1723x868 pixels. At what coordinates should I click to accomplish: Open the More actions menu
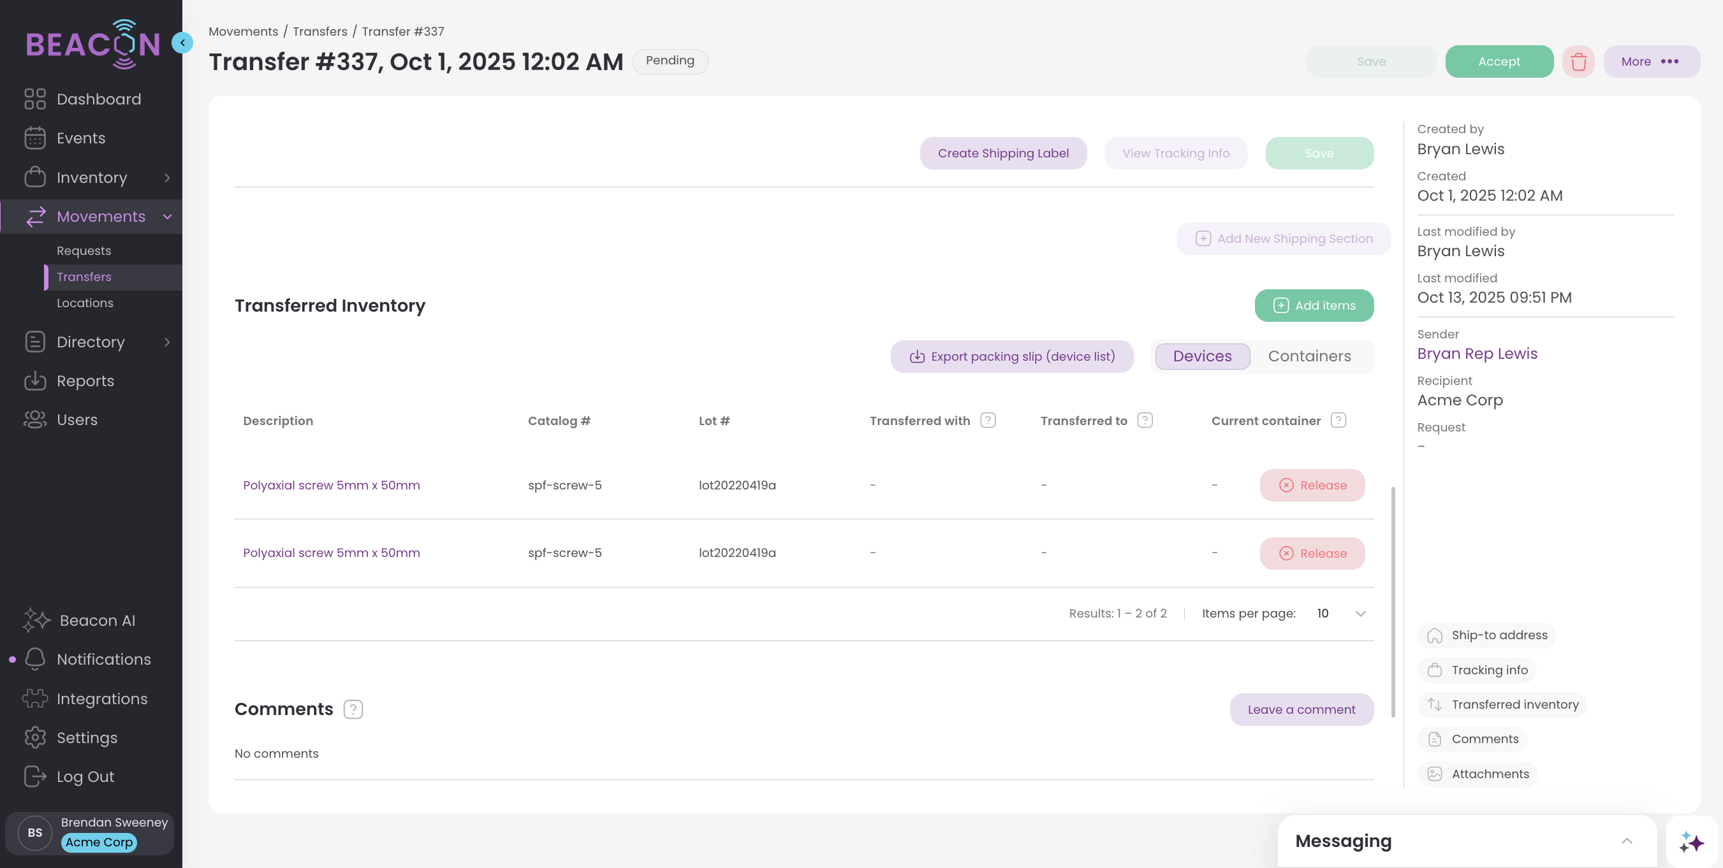coord(1651,62)
